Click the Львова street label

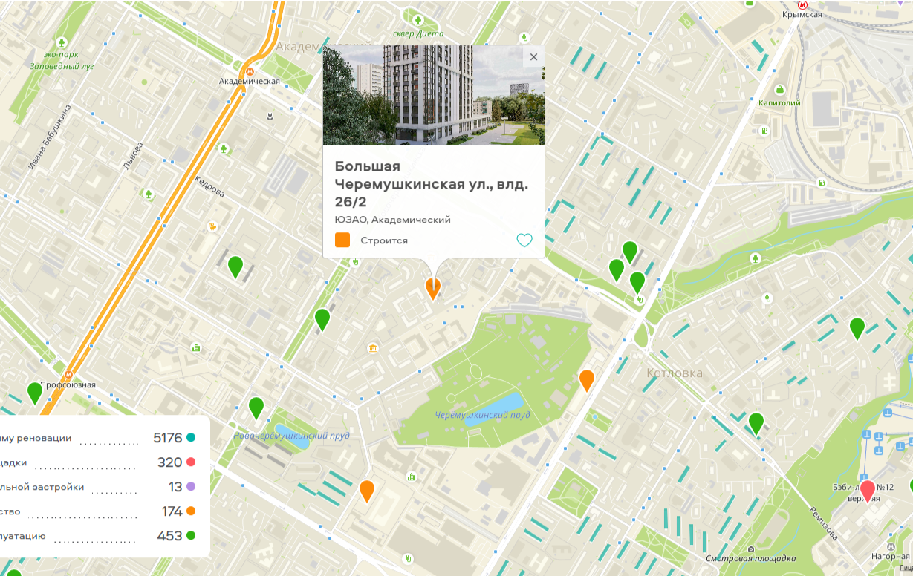[133, 155]
